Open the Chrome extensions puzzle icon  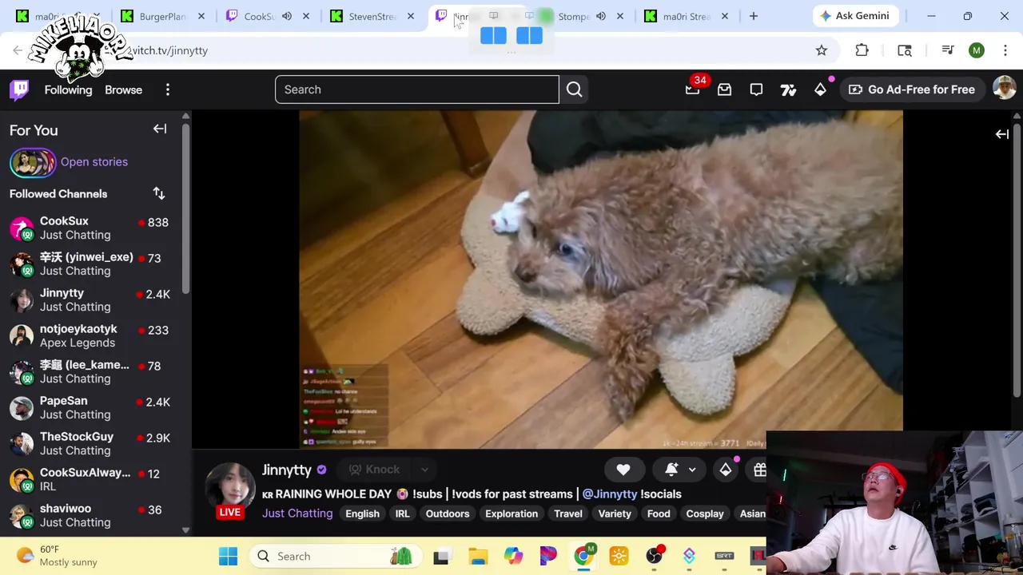[862, 50]
